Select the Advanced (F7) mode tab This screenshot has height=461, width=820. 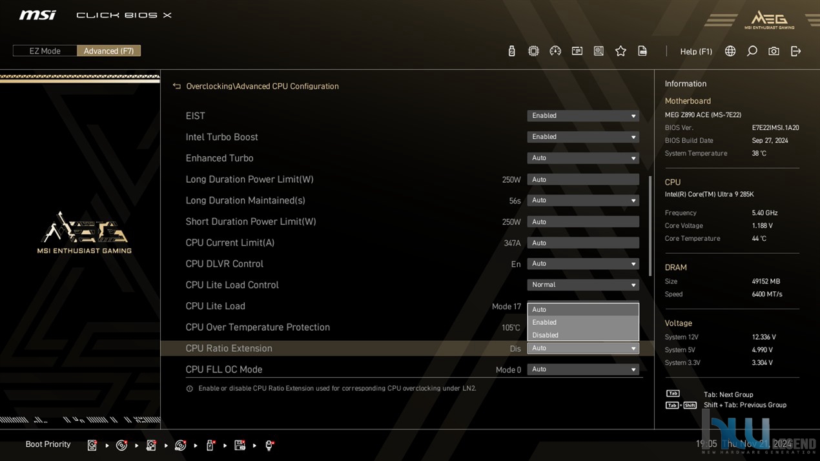[108, 51]
